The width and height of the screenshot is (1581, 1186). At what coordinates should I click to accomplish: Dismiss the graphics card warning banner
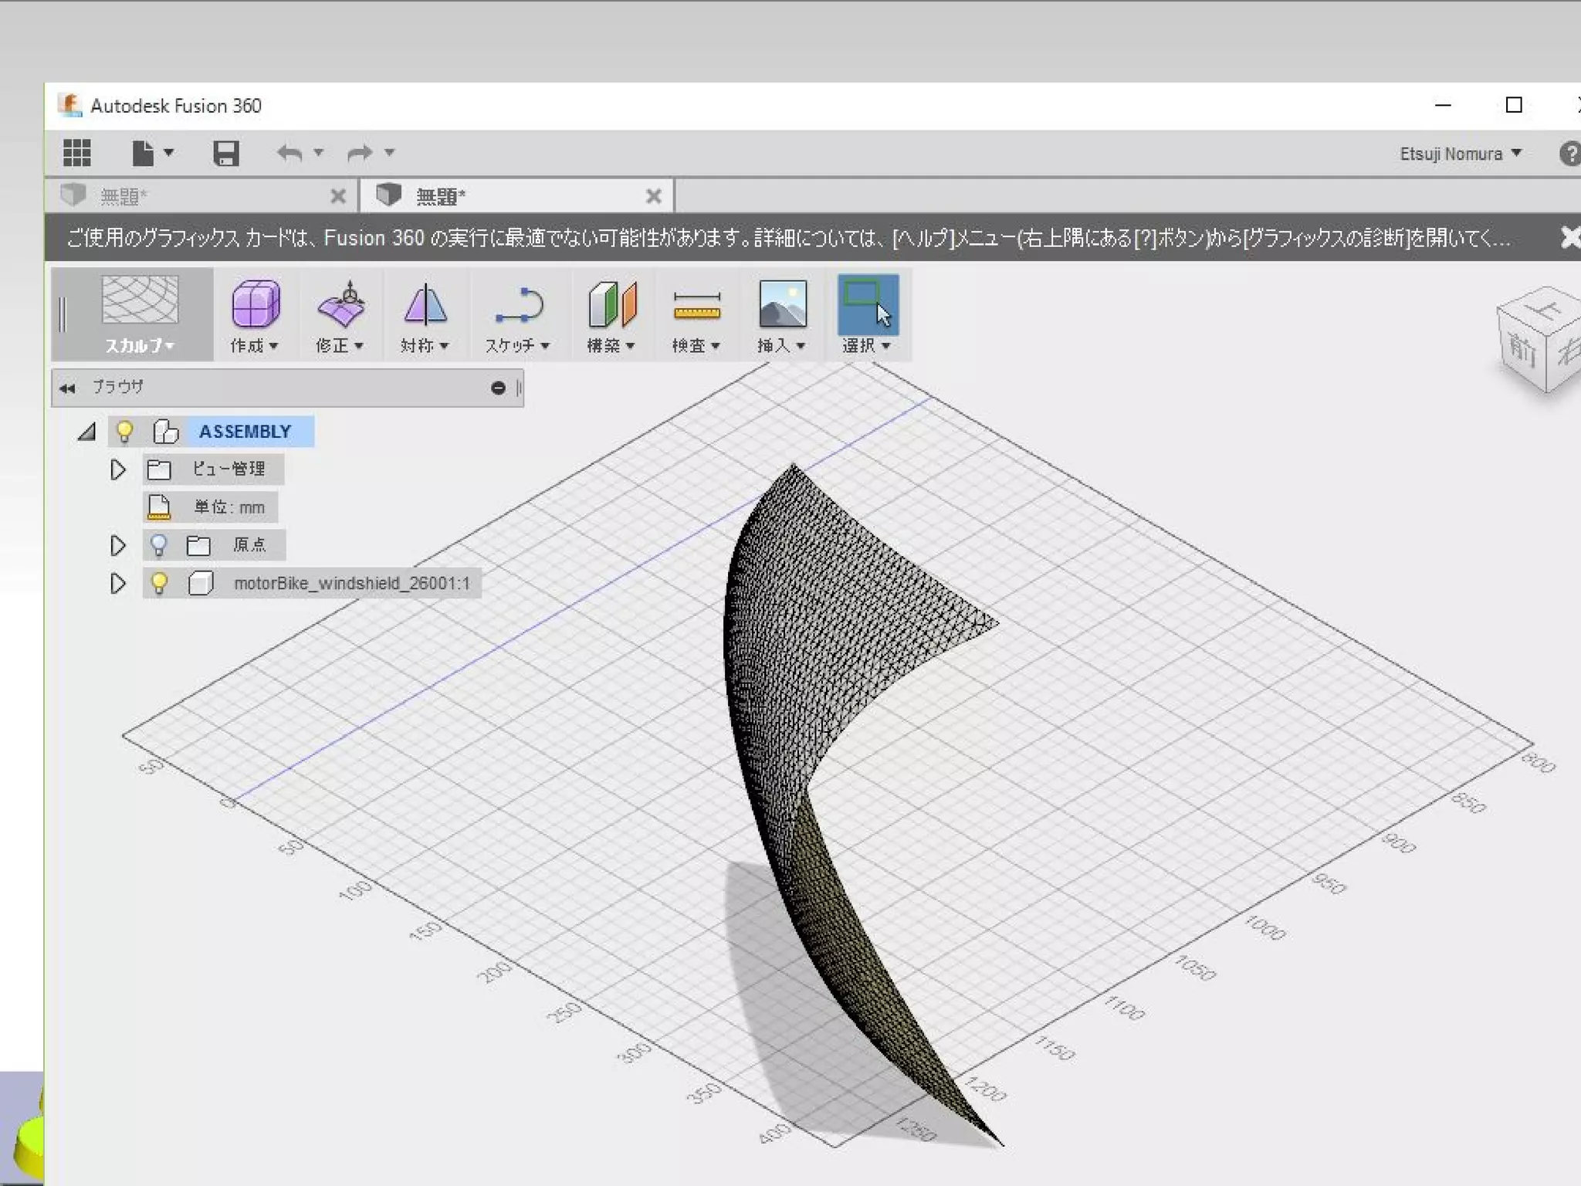[1570, 237]
